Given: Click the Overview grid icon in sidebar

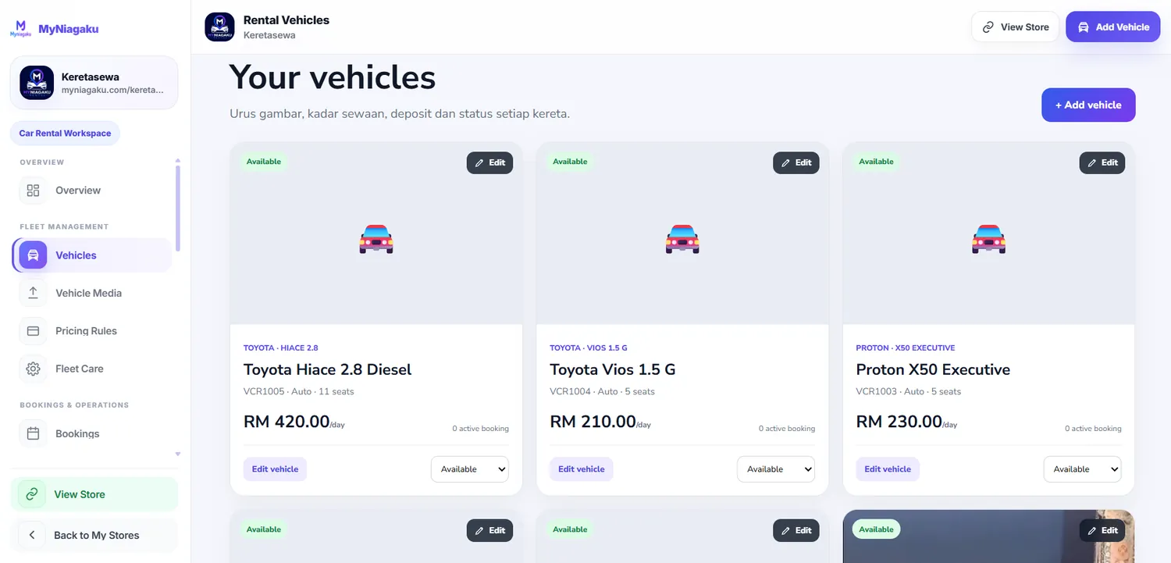Looking at the screenshot, I should click(x=33, y=191).
